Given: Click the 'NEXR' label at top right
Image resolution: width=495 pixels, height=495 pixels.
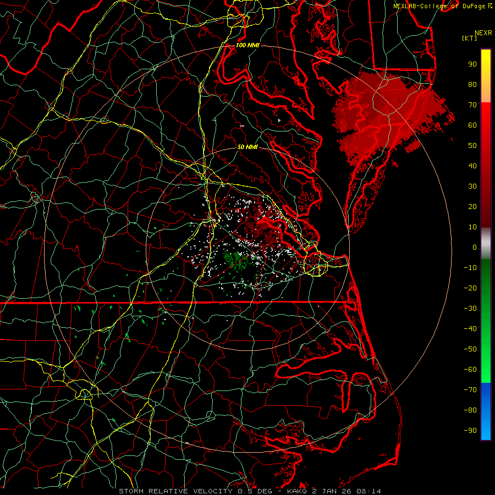Looking at the screenshot, I should [483, 33].
